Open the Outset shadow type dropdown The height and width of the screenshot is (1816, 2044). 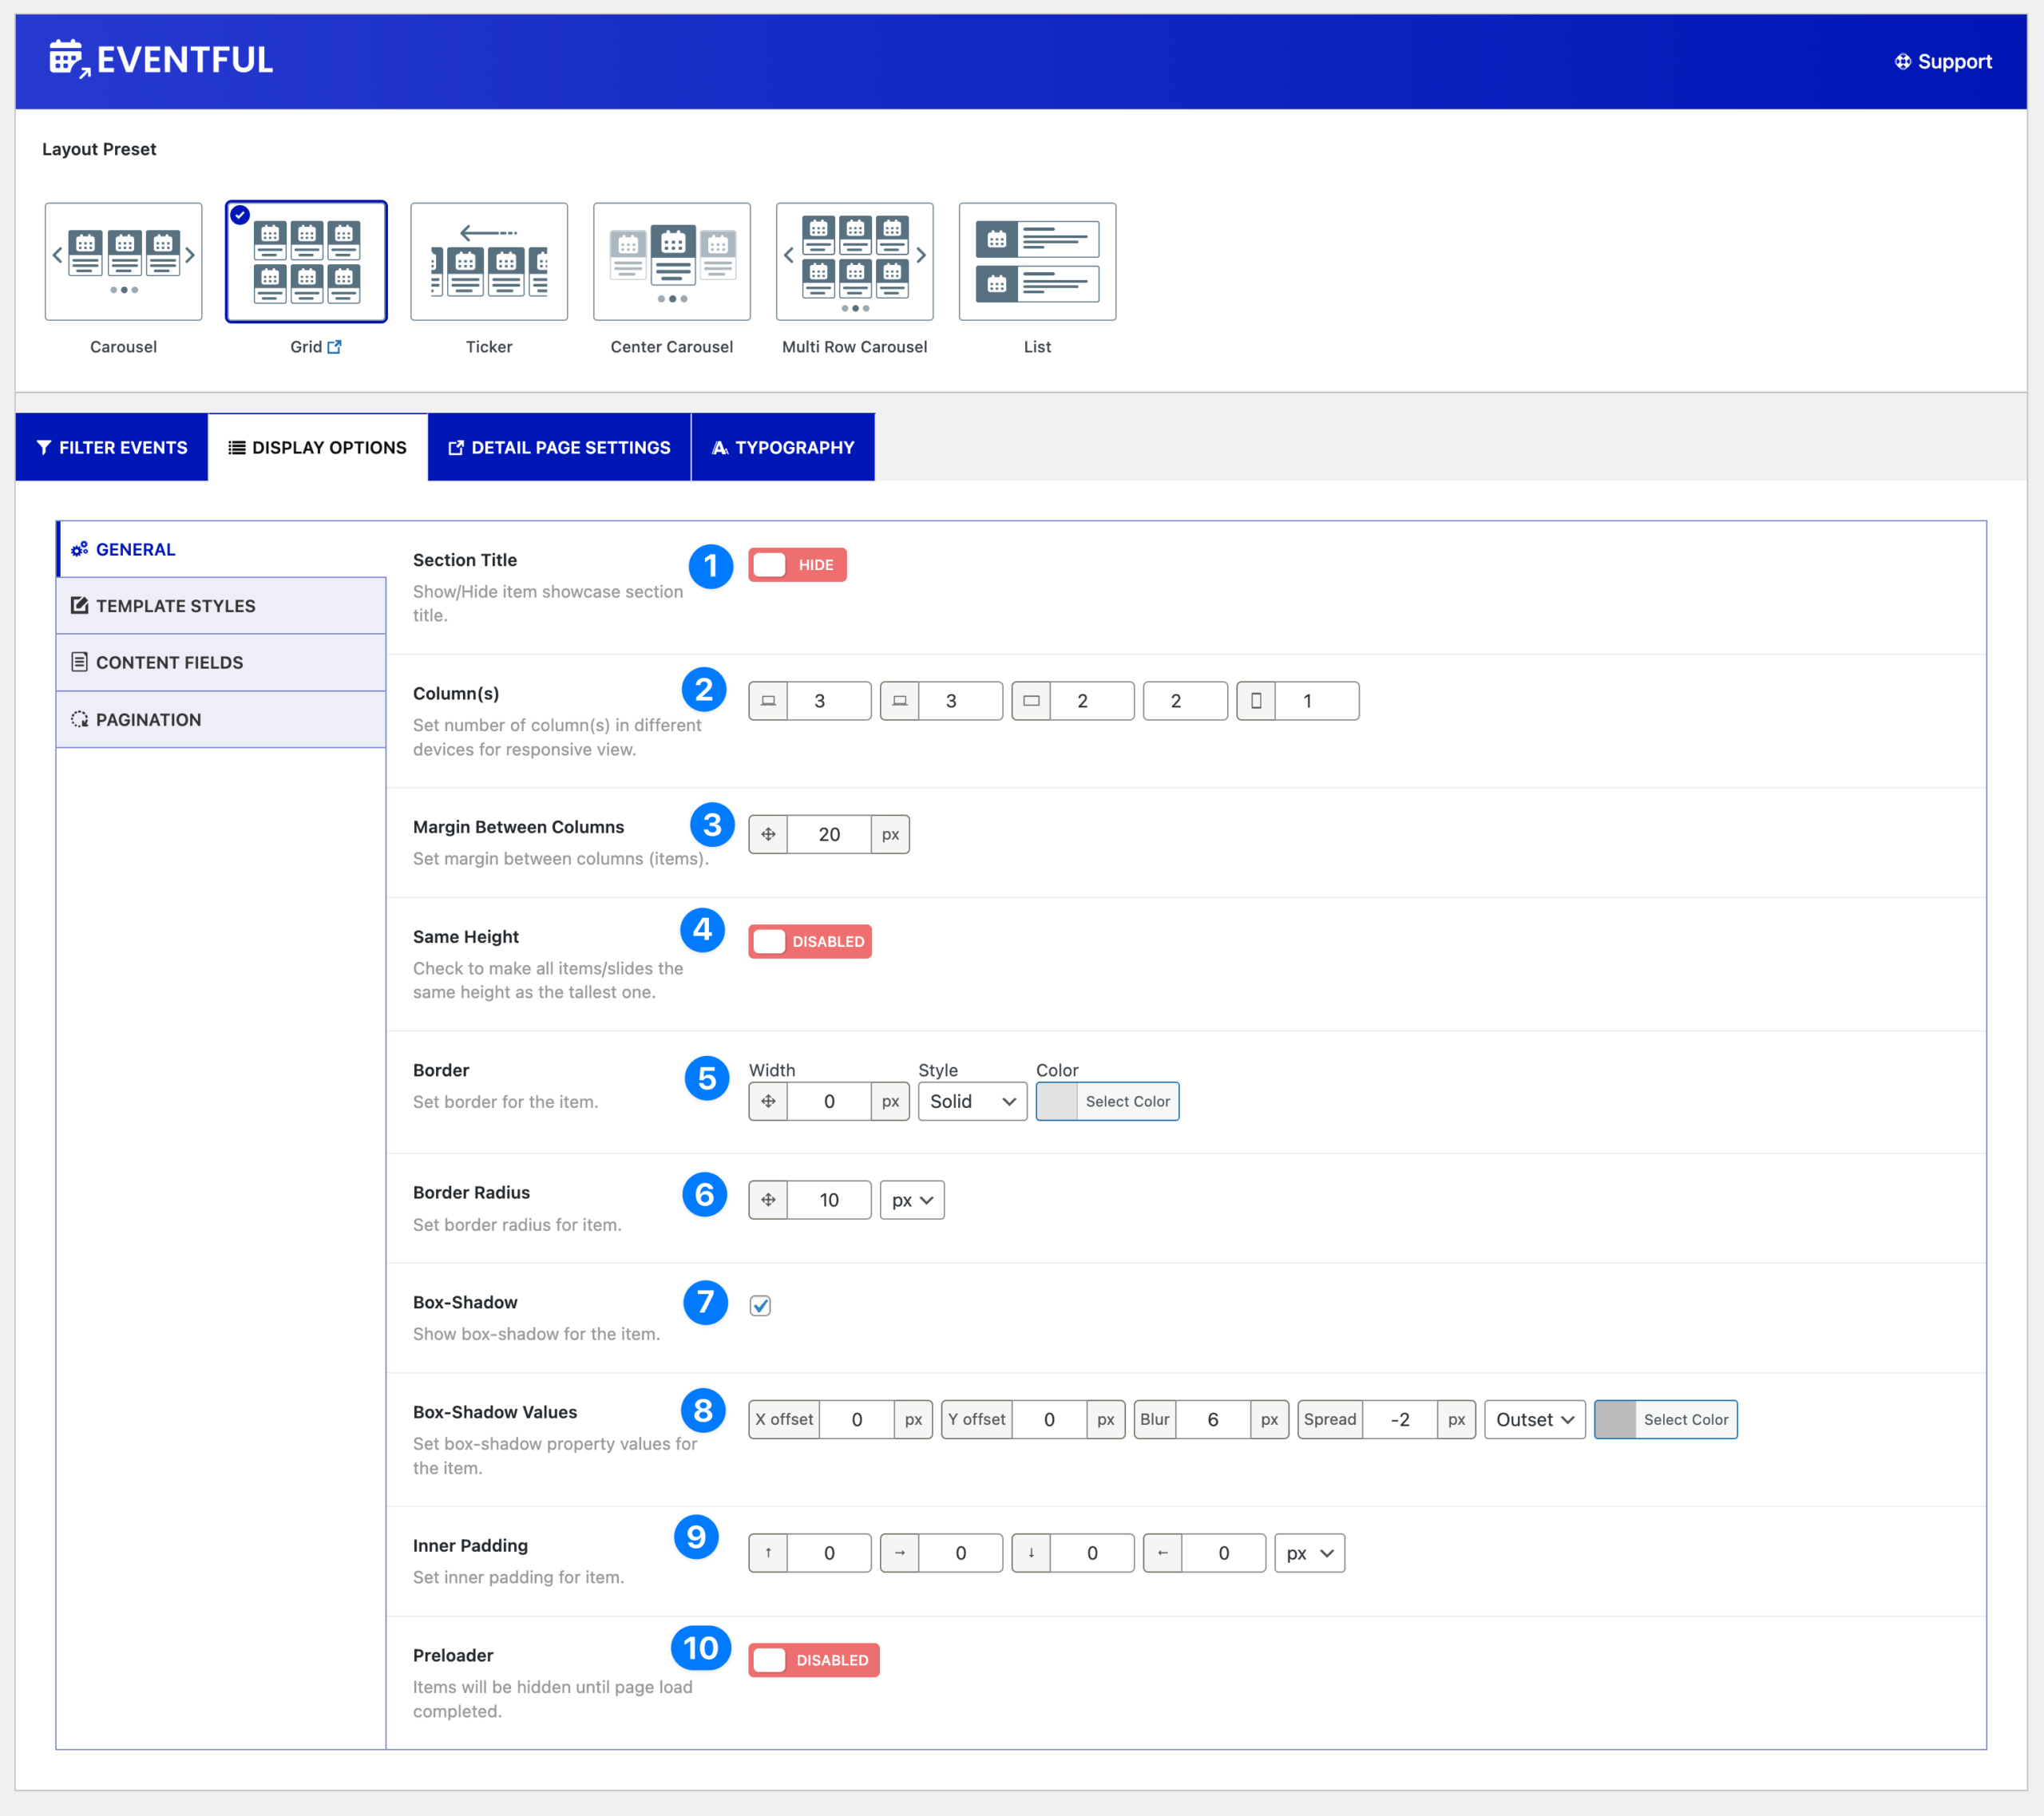(1535, 1419)
